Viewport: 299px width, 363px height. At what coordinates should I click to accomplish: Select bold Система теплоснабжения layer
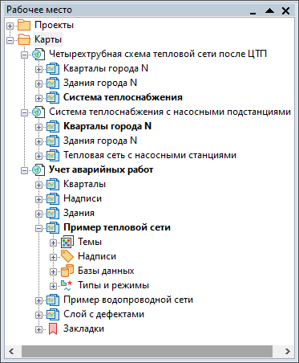point(123,97)
